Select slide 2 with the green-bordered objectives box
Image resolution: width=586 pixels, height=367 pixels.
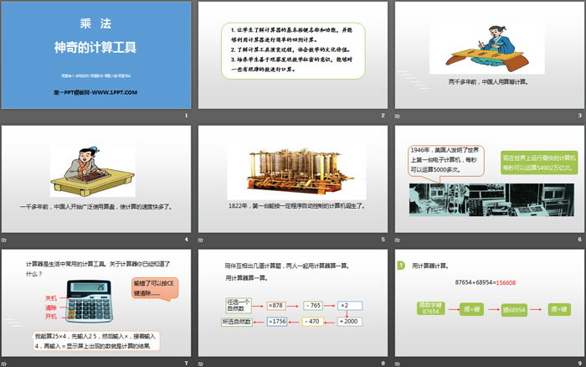click(292, 55)
